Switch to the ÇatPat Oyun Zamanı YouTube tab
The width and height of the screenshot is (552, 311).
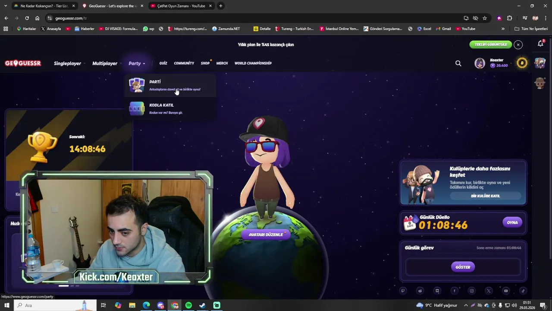point(181,6)
